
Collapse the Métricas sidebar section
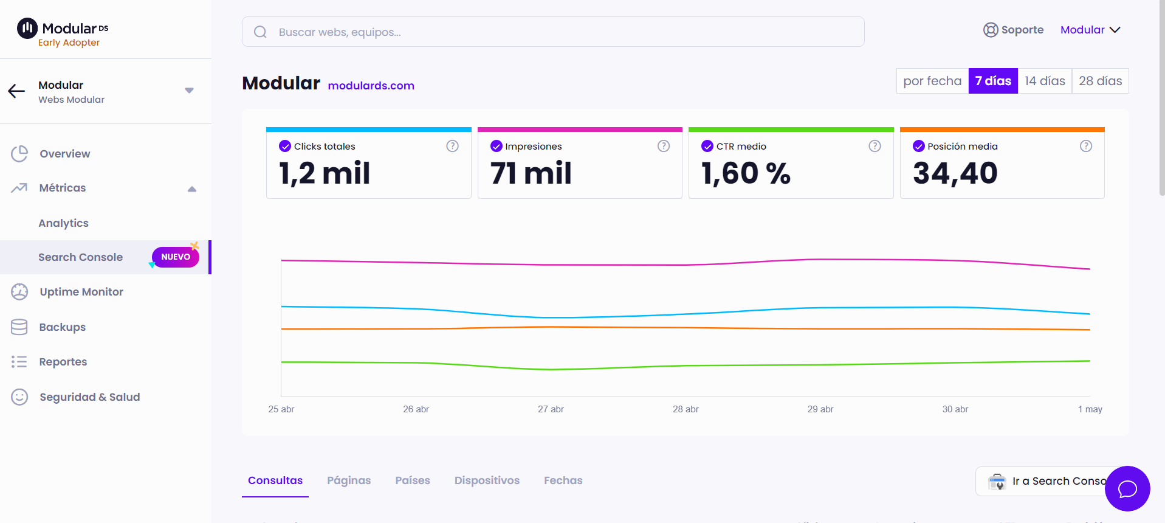click(191, 189)
